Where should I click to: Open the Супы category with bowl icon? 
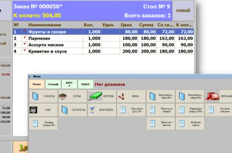click(x=73, y=96)
